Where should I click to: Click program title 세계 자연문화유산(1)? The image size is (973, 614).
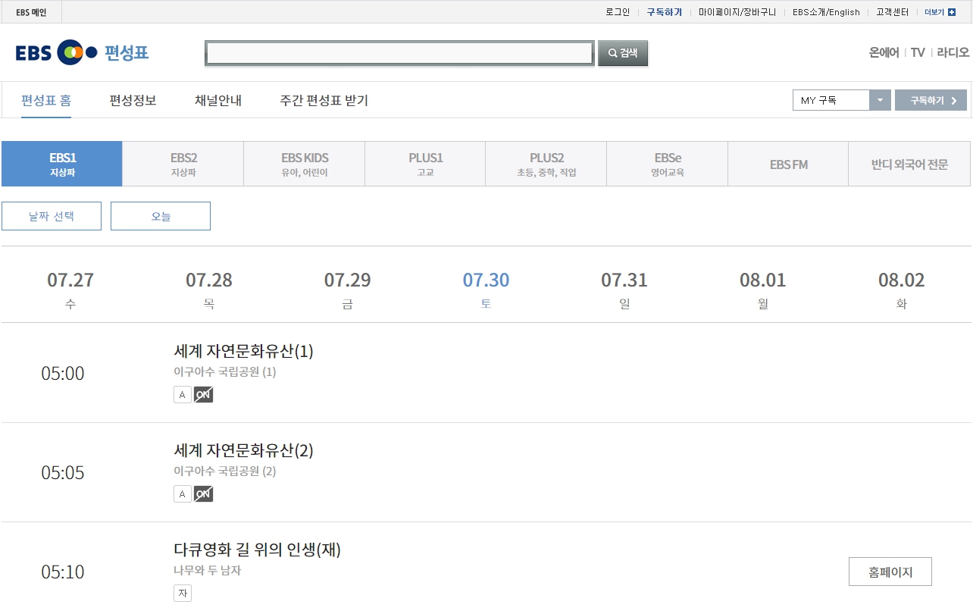243,351
